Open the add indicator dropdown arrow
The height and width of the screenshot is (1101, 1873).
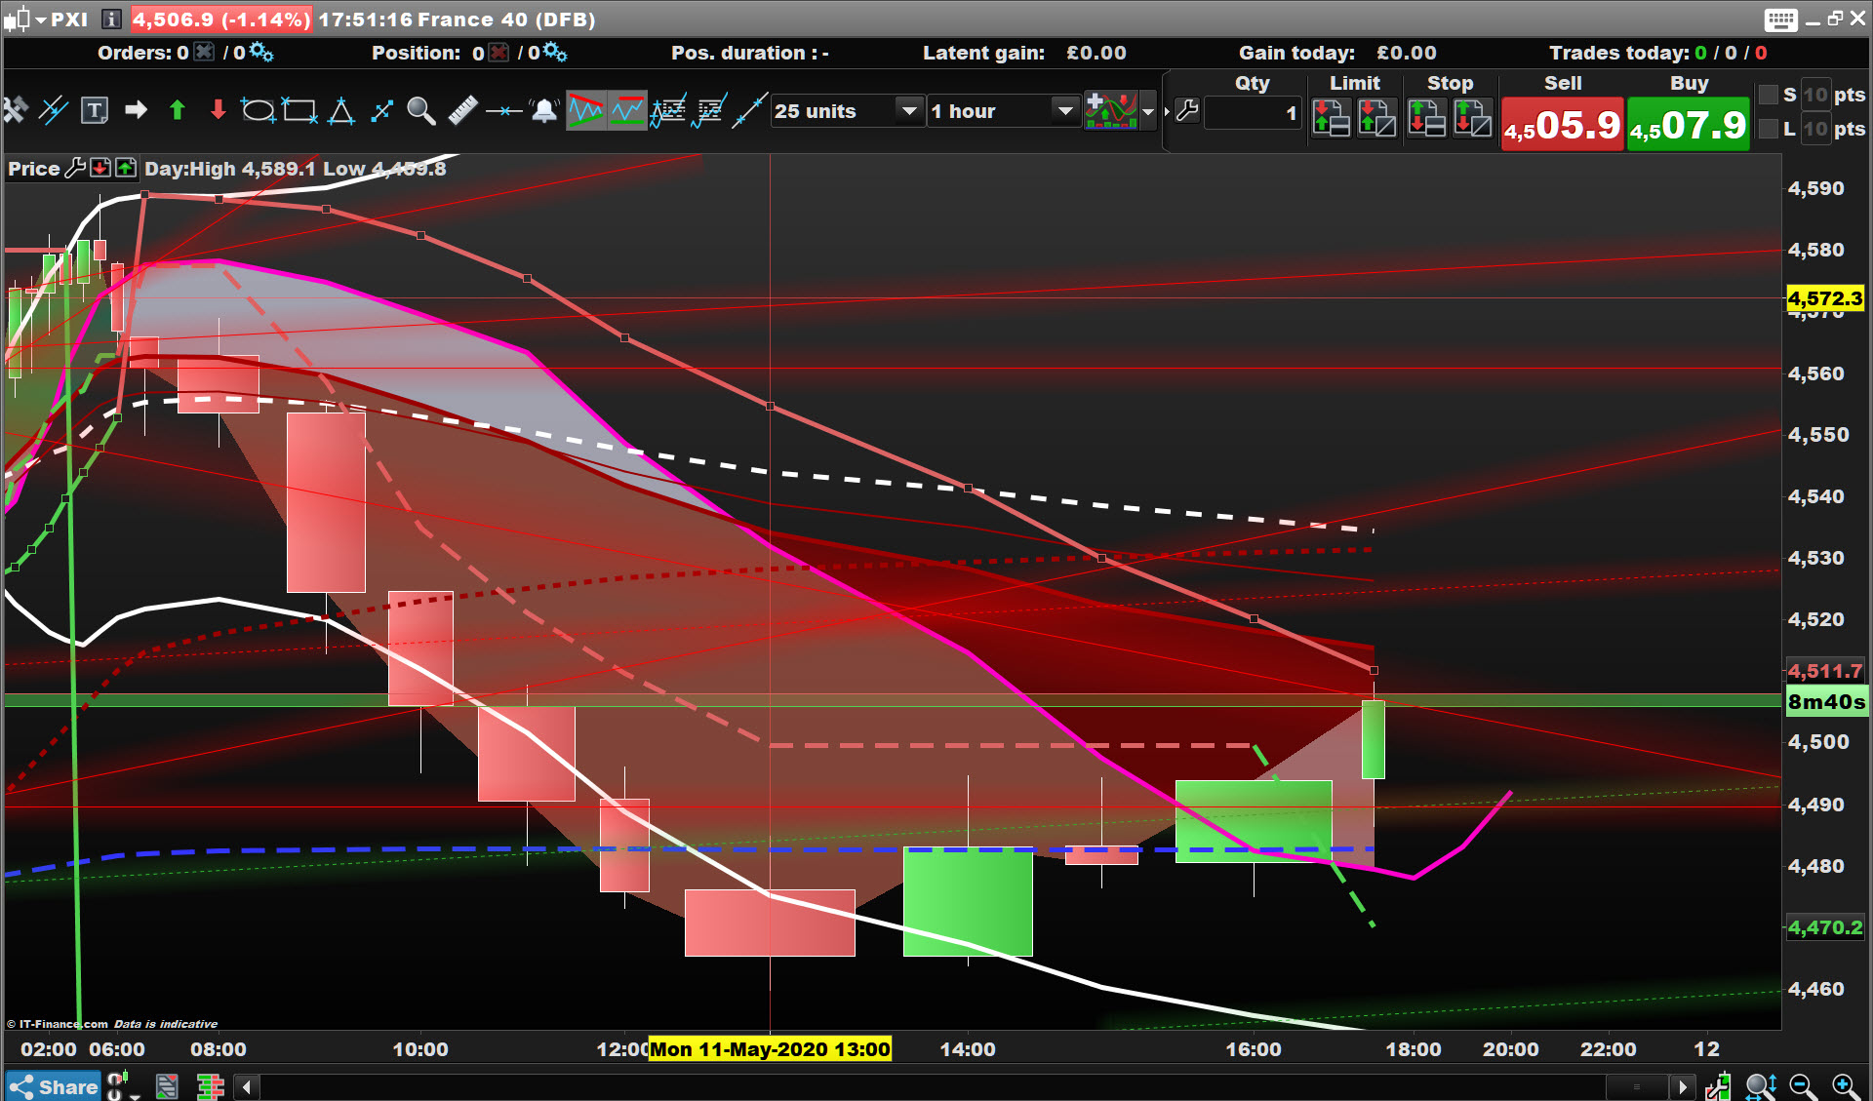(x=1148, y=112)
